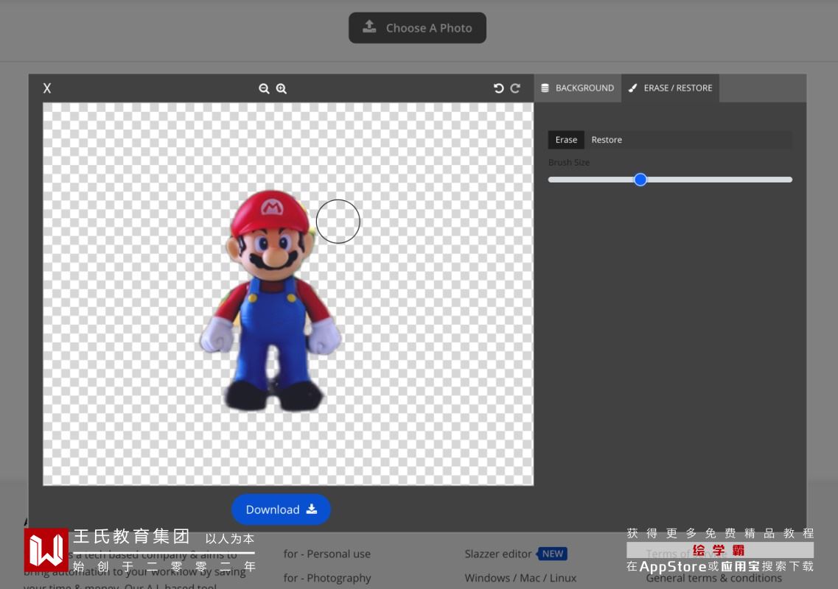The height and width of the screenshot is (589, 838).
Task: Click the Brush Size slider handle
Action: (x=640, y=180)
